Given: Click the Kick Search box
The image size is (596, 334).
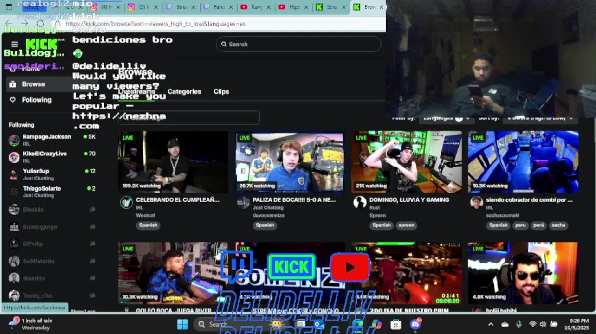Looking at the screenshot, I should pyautogui.click(x=298, y=44).
